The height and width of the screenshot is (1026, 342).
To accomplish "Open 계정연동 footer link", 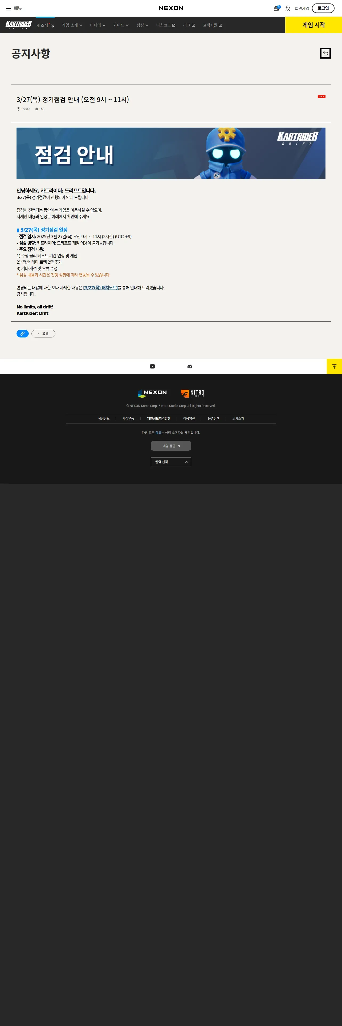I will tap(128, 419).
